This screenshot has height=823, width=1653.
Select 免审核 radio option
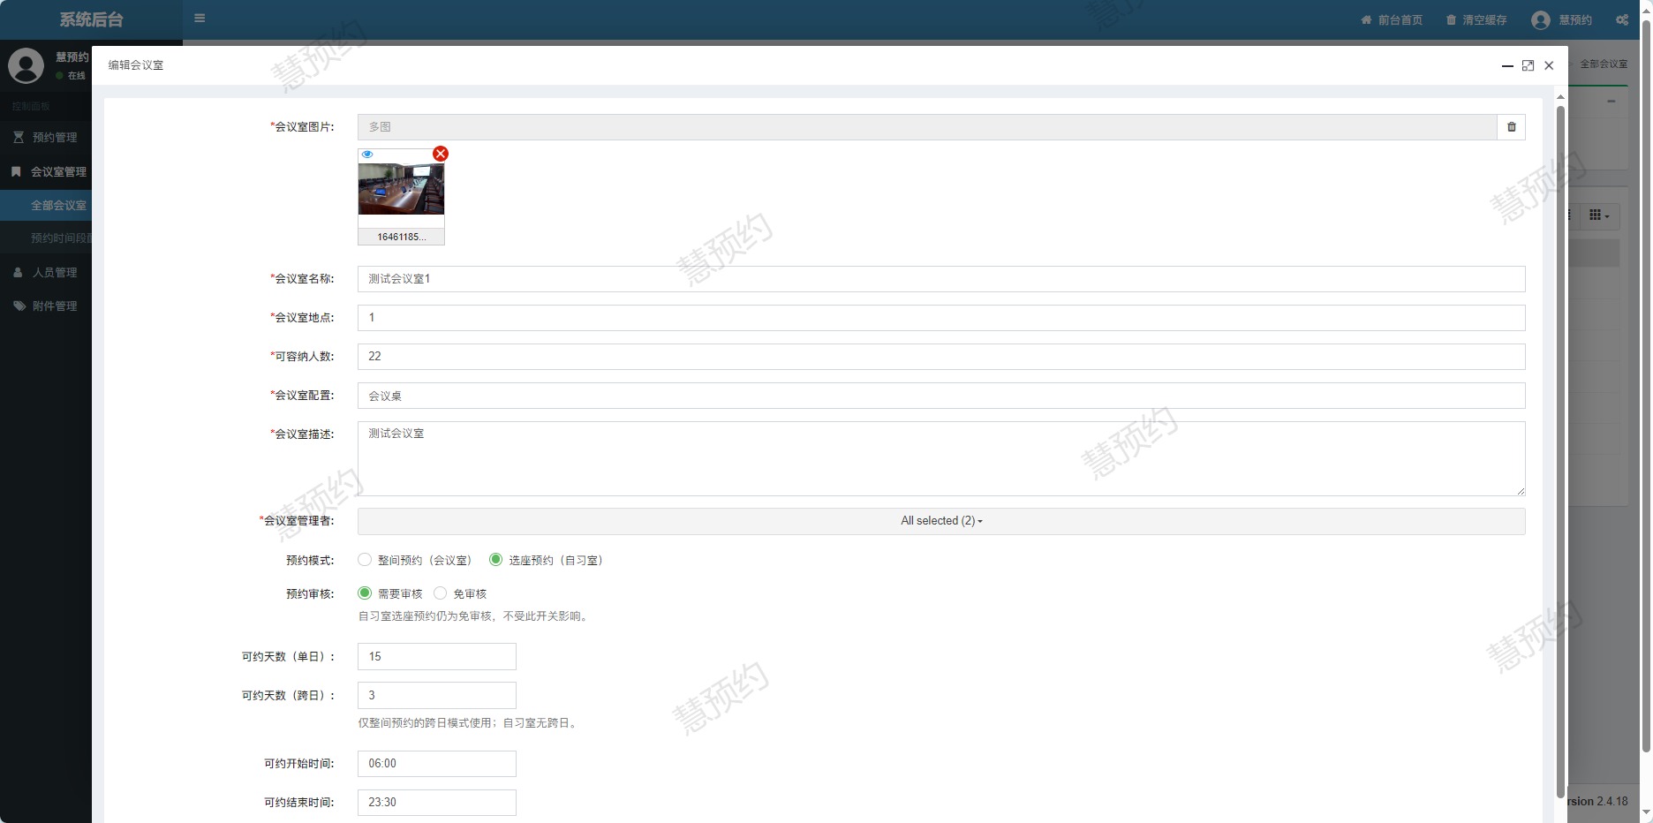pos(440,593)
